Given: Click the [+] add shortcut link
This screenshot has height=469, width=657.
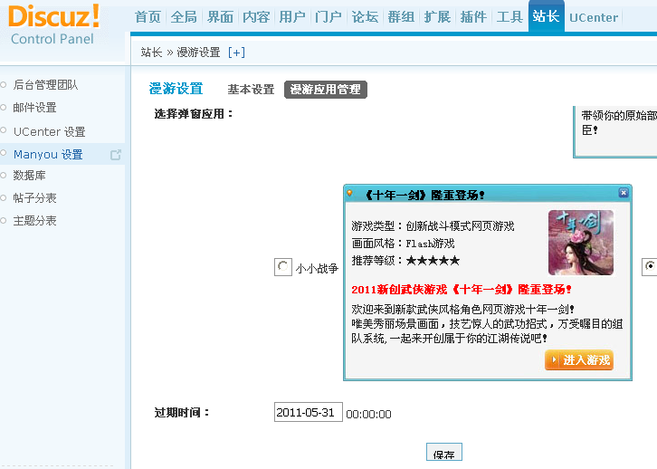Looking at the screenshot, I should pyautogui.click(x=236, y=53).
